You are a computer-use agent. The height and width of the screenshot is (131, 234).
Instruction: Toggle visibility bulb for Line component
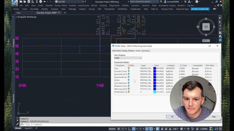129,68
